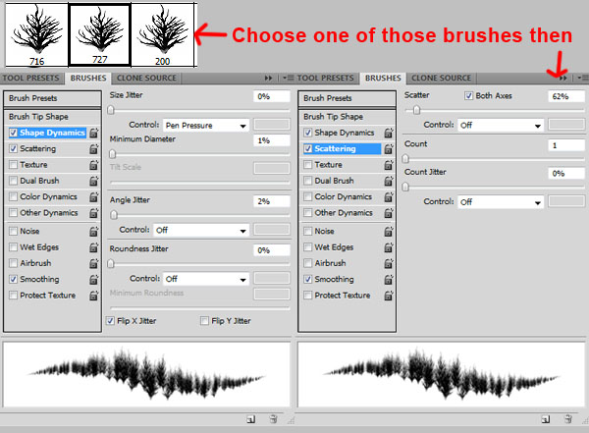Switch to right Clone Source tab
Screen dimensions: 589x433
pyautogui.click(x=442, y=79)
